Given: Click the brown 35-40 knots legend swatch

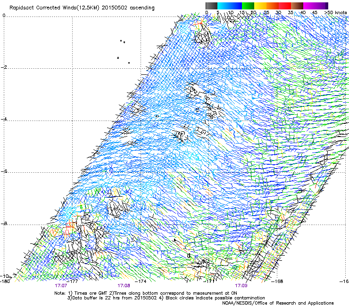Looking at the screenshot, I should pos(297,6).
